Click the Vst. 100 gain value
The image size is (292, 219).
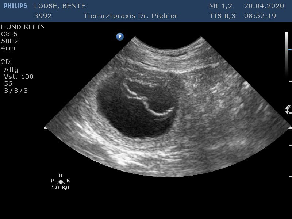coord(19,77)
